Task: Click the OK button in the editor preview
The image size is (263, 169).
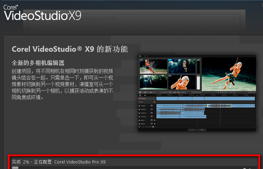Action: (192, 129)
